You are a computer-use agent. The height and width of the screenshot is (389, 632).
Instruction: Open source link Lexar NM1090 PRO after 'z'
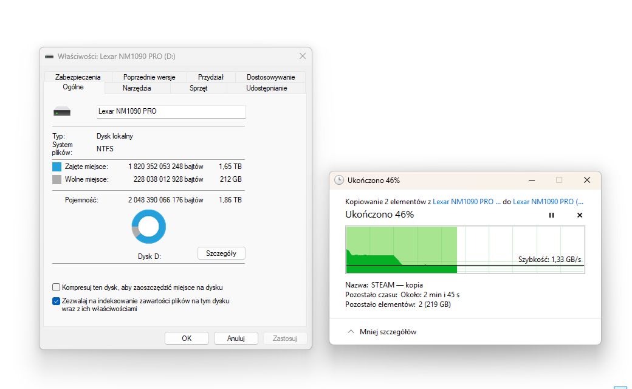466,202
